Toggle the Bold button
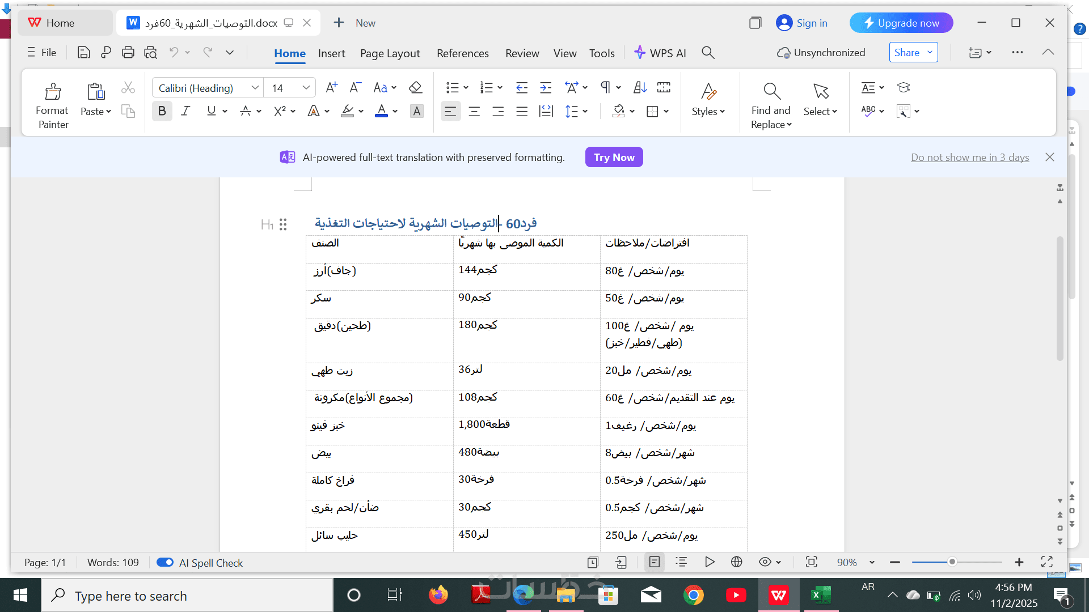1089x612 pixels. pos(162,111)
